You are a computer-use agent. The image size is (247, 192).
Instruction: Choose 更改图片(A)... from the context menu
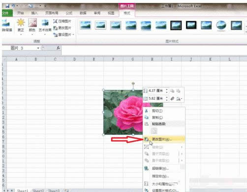(164, 139)
